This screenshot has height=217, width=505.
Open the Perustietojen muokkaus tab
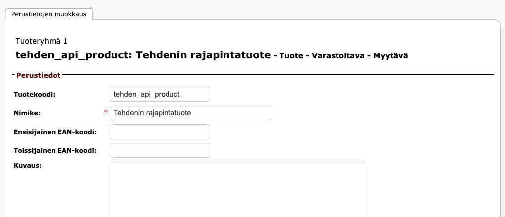[49, 14]
